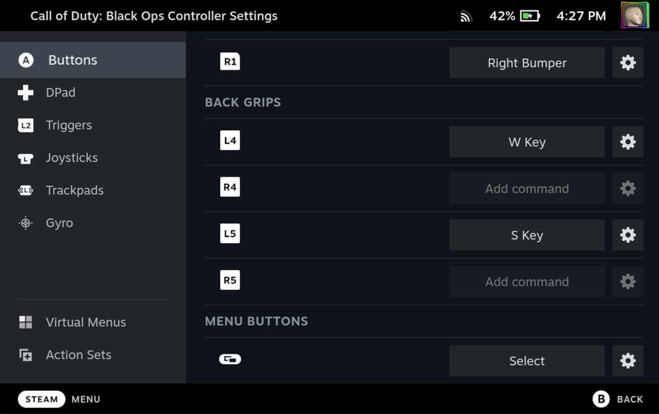Open Action Sets
This screenshot has height=414, width=659.
coord(79,355)
